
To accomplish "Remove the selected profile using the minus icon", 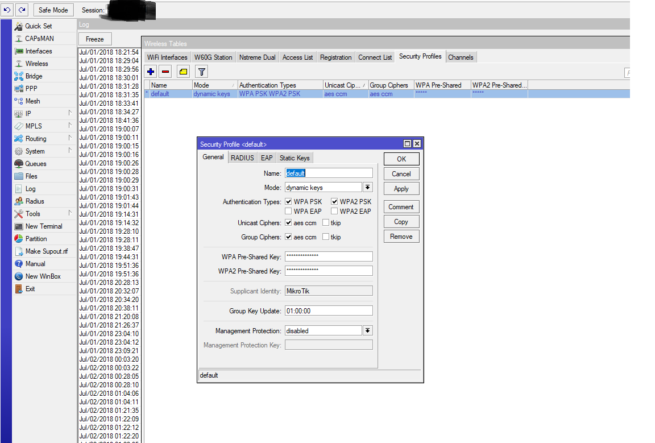I will tap(164, 71).
